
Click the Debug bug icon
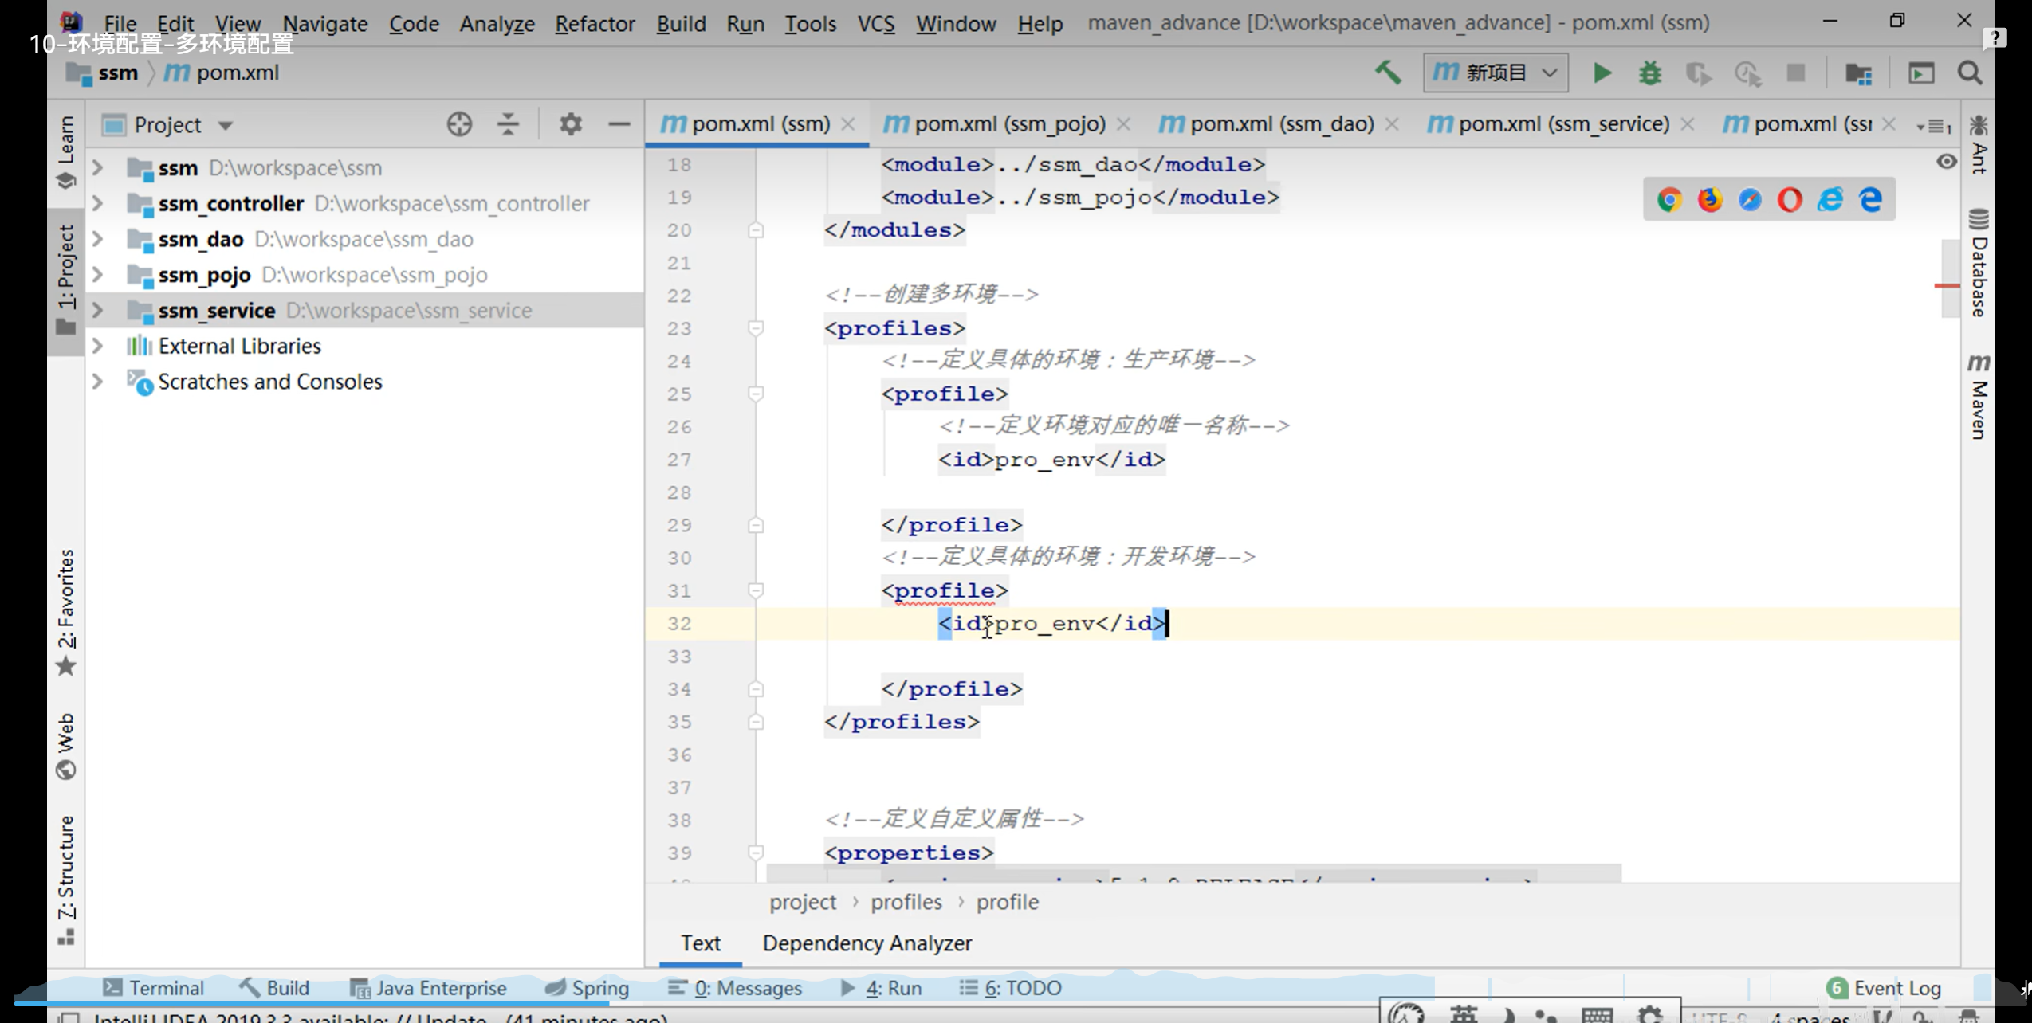(1649, 73)
